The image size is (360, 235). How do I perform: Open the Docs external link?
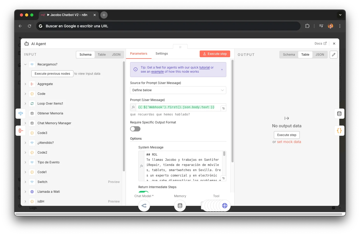[x=320, y=44]
